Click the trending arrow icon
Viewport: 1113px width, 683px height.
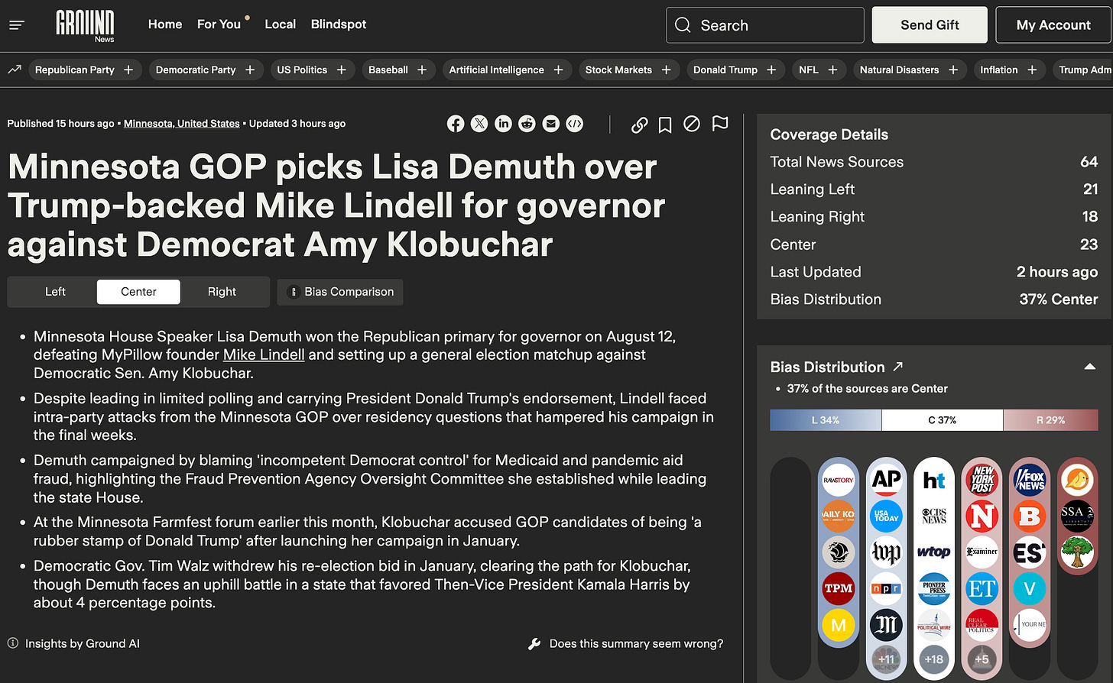(15, 70)
